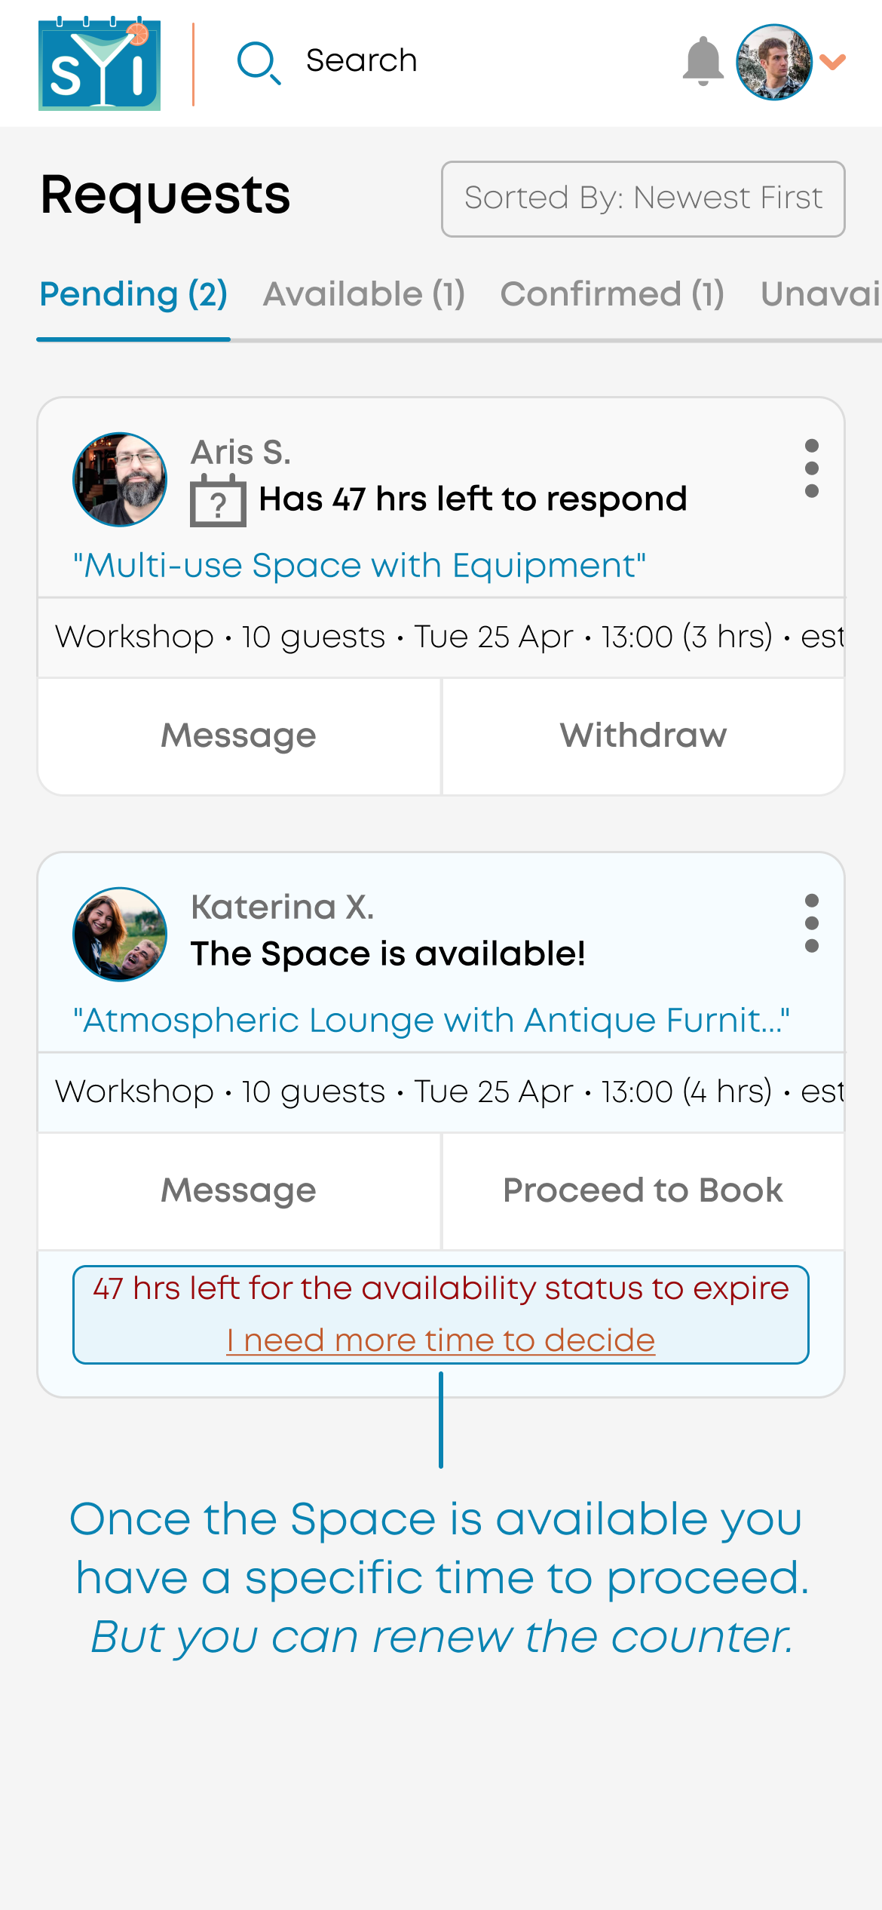Open three-dot menu on Aris S. request
The image size is (882, 1910).
(811, 468)
